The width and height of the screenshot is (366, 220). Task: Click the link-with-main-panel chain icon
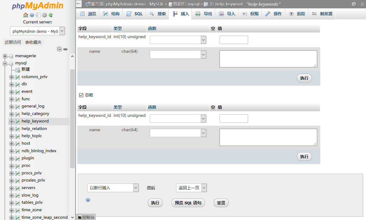[x=65, y=49]
